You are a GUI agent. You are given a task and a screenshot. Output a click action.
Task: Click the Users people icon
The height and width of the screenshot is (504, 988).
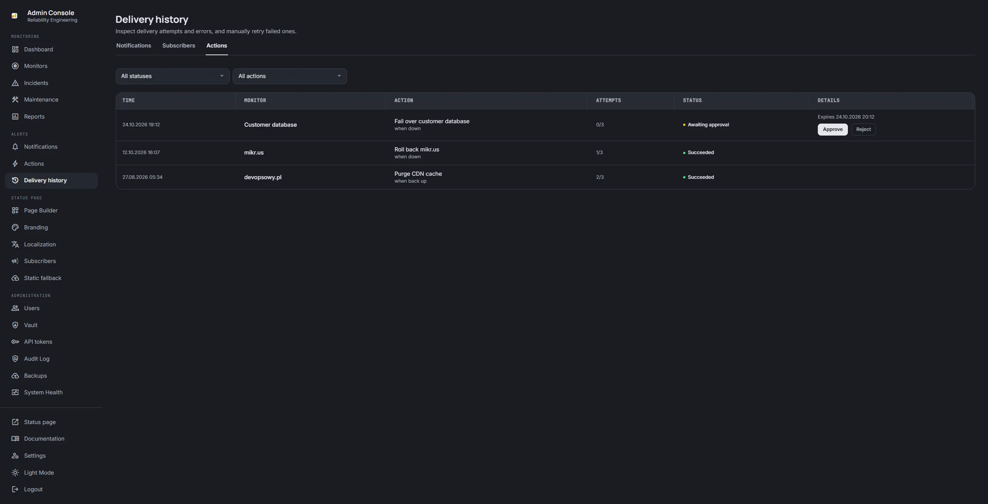pyautogui.click(x=15, y=308)
